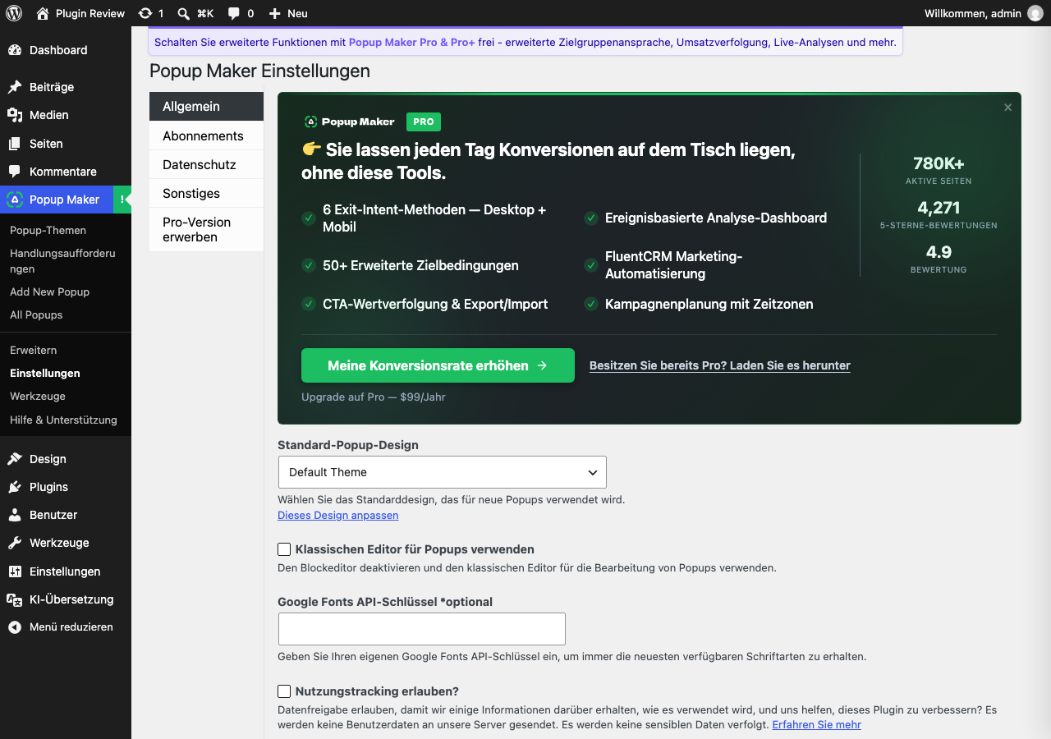Open the Pro-Version erwerben tab
This screenshot has width=1051, height=739.
click(x=206, y=230)
